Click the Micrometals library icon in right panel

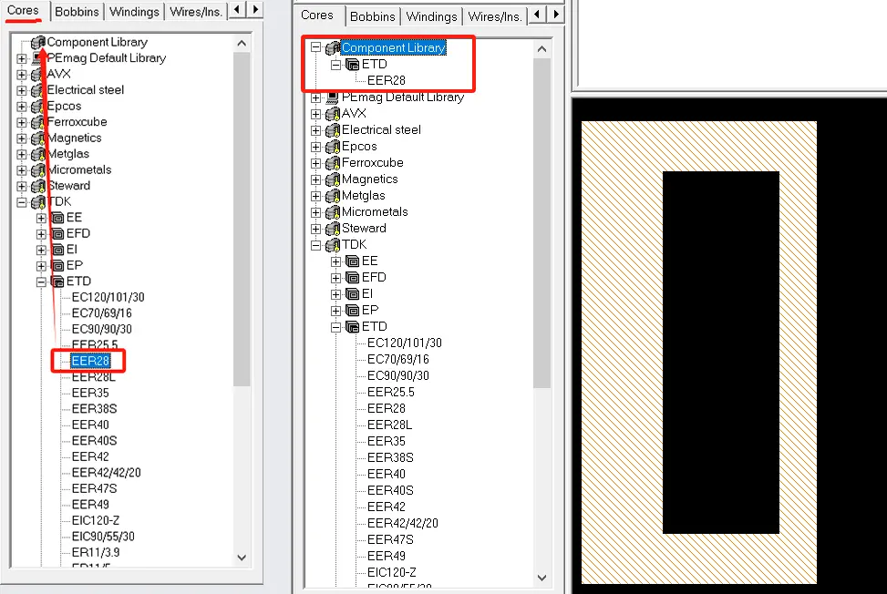pyautogui.click(x=333, y=212)
